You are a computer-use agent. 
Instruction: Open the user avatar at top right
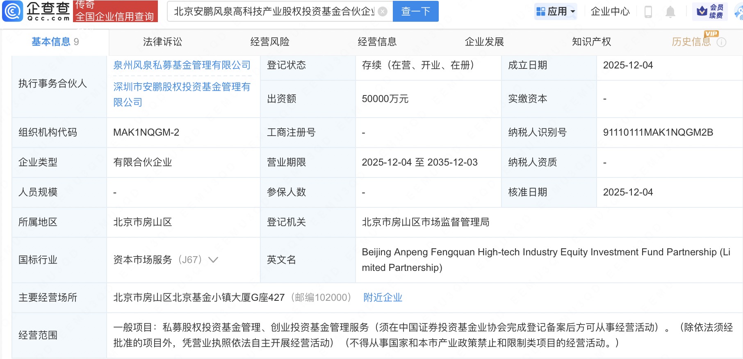pos(739,12)
